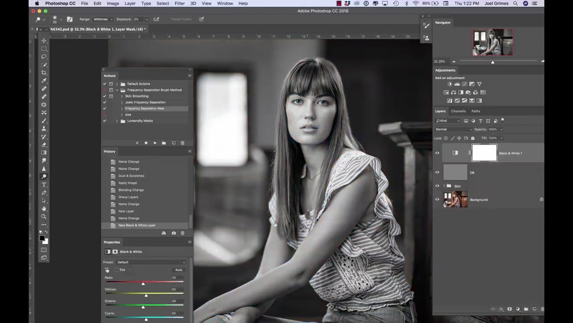
Task: Toggle airbrush mode in options bar
Action: coord(156,19)
